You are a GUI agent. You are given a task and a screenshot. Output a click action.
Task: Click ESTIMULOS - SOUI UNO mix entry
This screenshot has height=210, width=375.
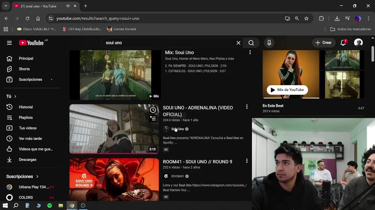(195, 71)
